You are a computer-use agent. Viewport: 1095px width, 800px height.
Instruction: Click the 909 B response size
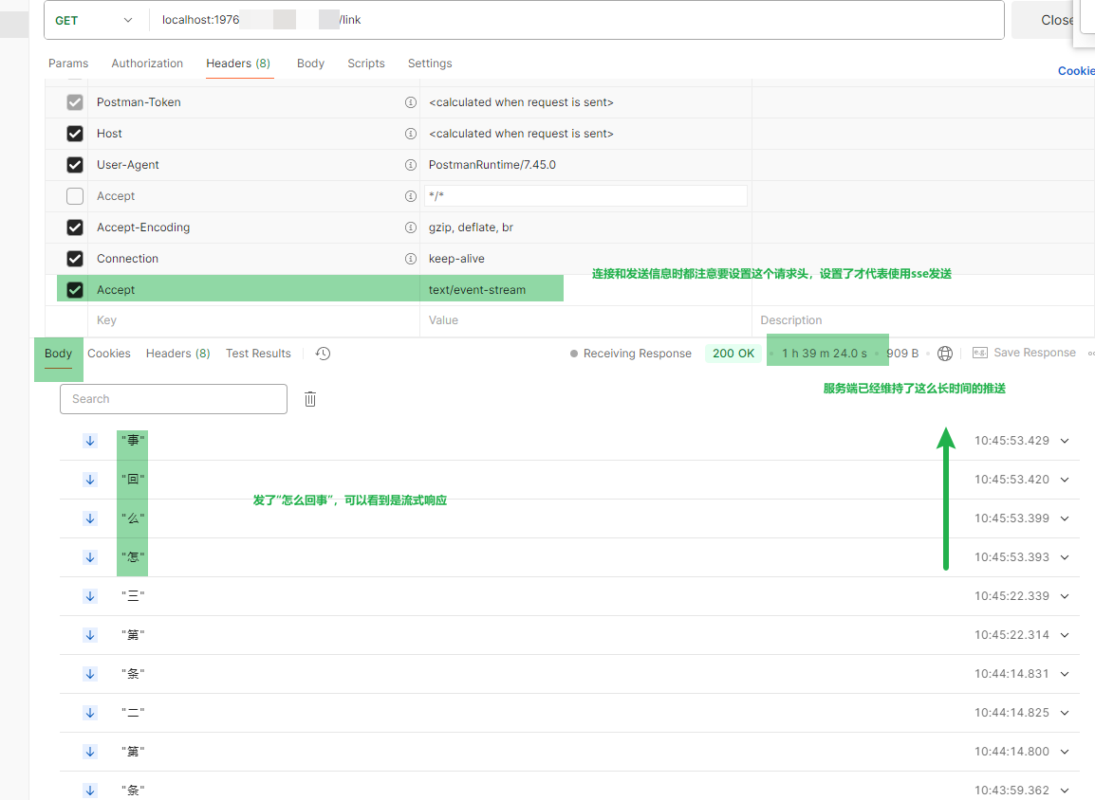(x=902, y=354)
